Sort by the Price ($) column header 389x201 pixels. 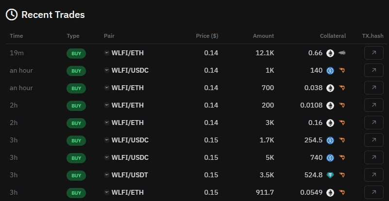pos(207,36)
